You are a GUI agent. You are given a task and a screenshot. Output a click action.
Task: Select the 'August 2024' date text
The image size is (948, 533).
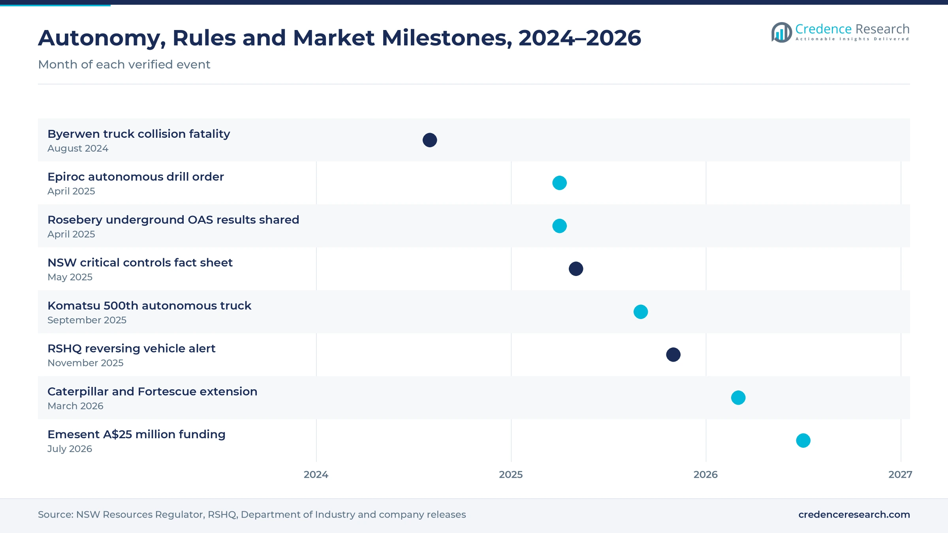[x=78, y=148]
